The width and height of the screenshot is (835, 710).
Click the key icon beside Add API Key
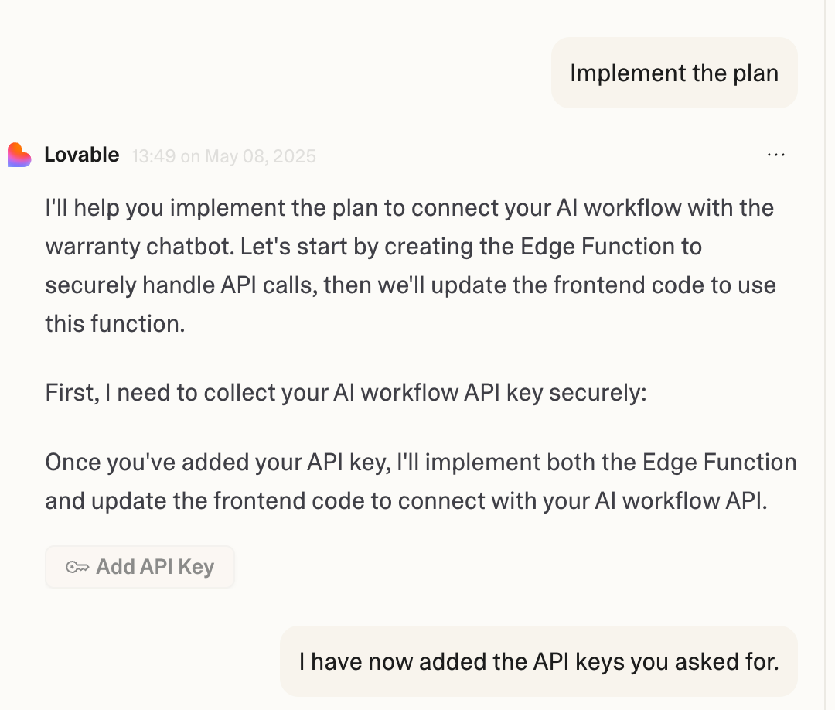click(77, 567)
